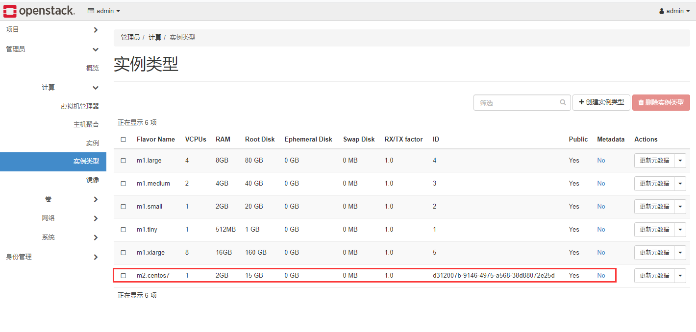Click the Ephemeral Disk column header

pos(308,140)
